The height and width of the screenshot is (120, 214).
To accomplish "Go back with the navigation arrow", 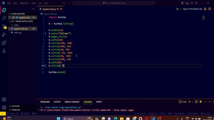I will tap(64, 3).
